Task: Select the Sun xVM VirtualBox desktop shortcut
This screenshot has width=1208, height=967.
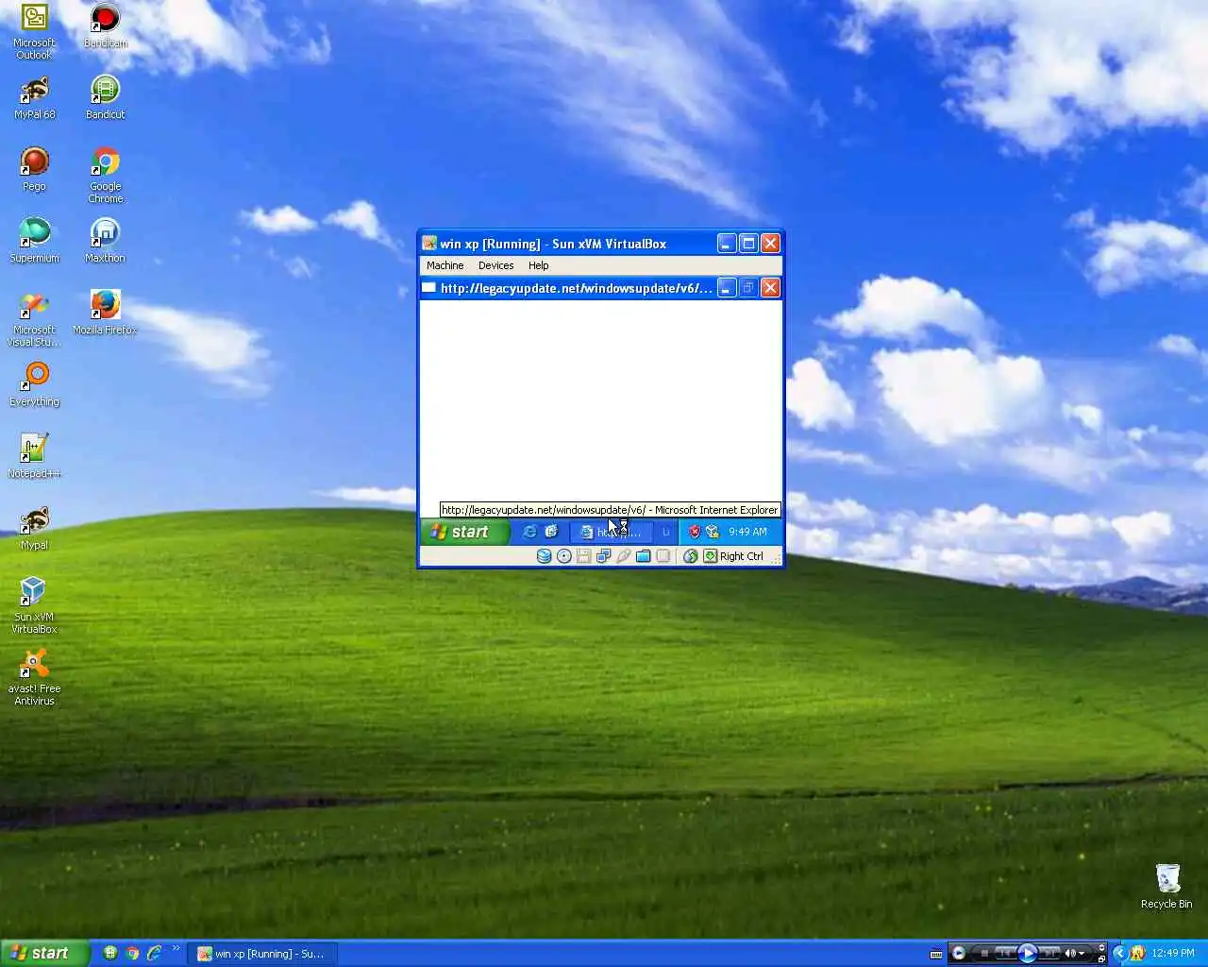Action: (34, 605)
